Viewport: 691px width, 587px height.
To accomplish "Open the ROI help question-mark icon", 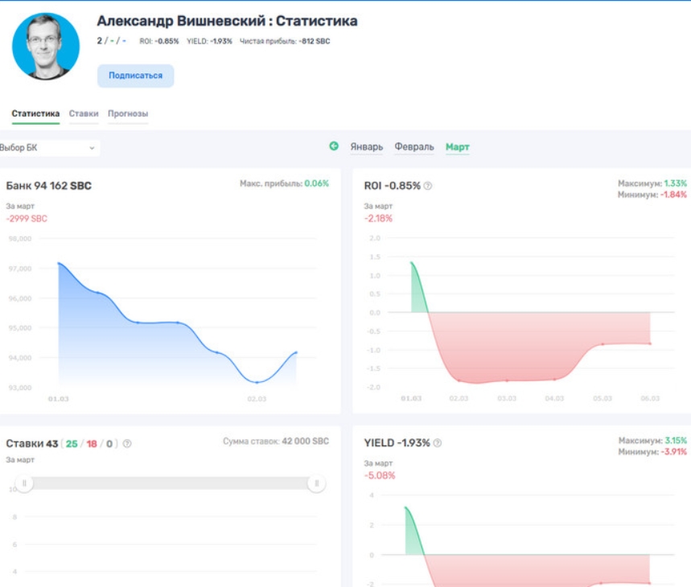I will [428, 186].
